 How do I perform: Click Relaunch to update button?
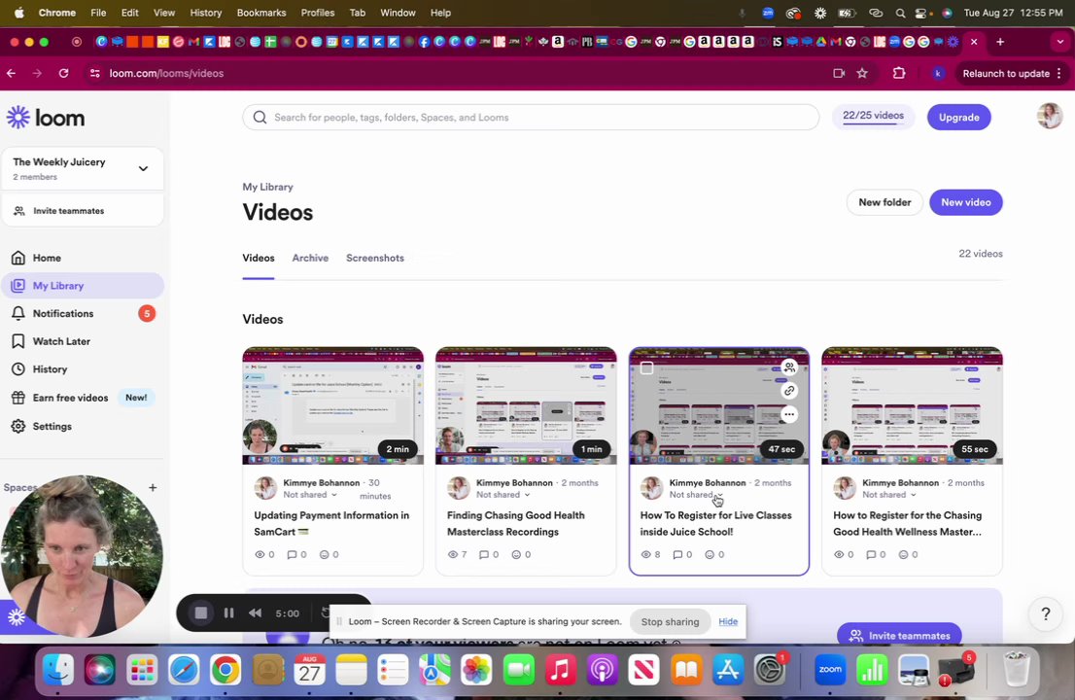coord(1006,73)
